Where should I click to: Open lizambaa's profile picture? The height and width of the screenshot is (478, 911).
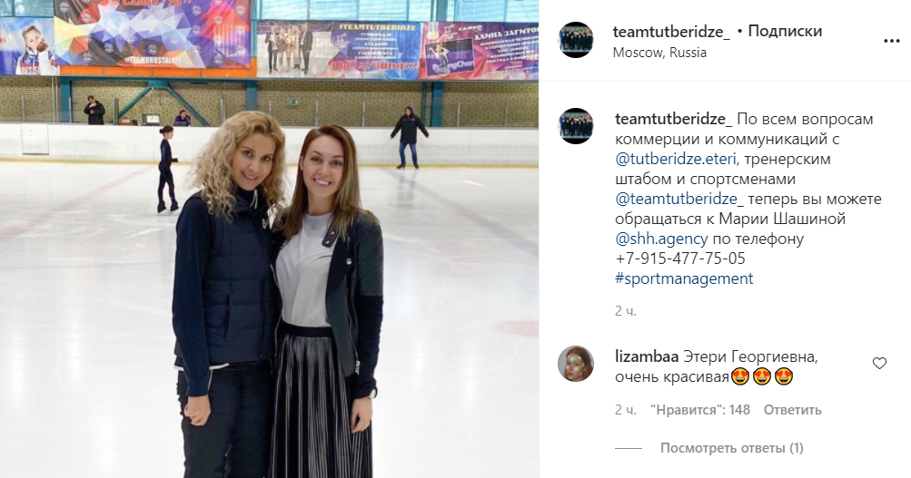click(x=576, y=364)
